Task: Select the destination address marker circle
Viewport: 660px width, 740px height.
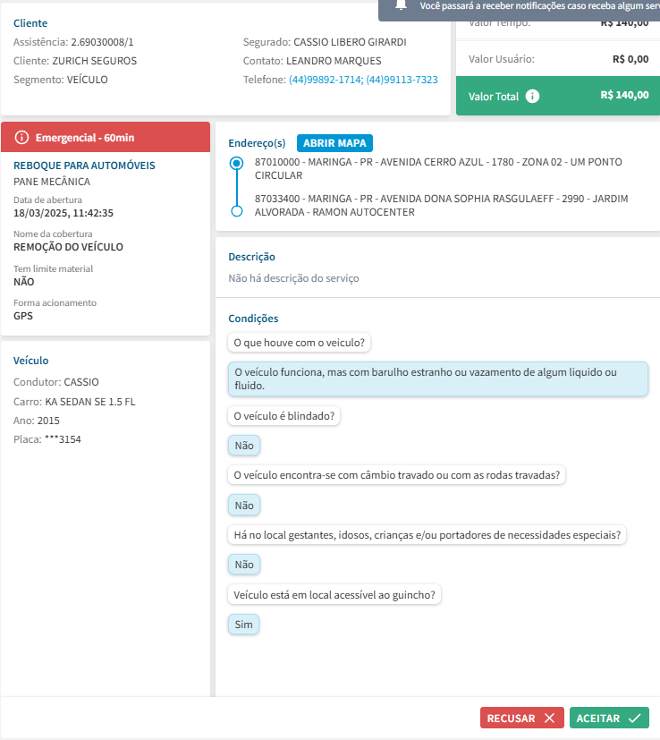Action: pyautogui.click(x=236, y=211)
